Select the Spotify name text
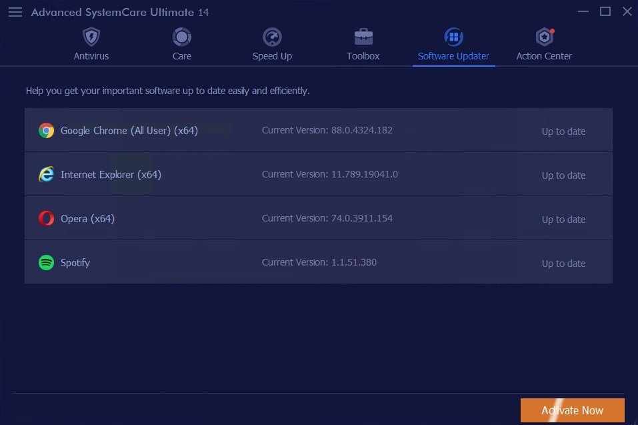Viewport: 638px width, 425px height. click(75, 263)
